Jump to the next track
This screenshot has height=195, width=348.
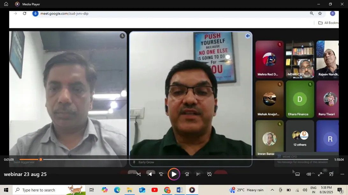(198, 174)
